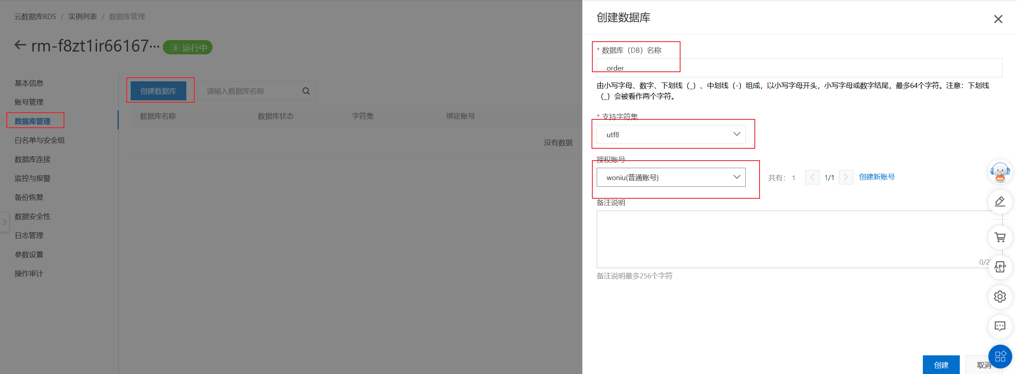Viewport: 1017px width, 374px height.
Task: Open the 支持字符集 utf8 dropdown
Action: pos(671,134)
